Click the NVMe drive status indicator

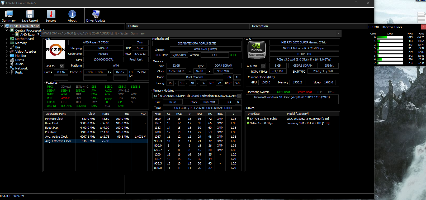248,123
